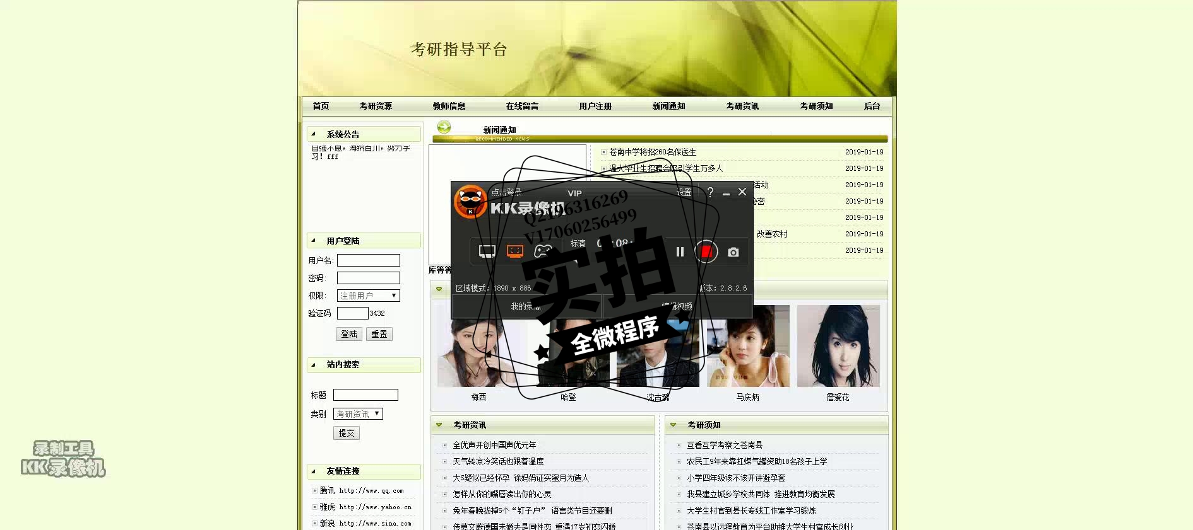
Task: Click the green arrow icon beside 新闻通知
Action: point(444,127)
